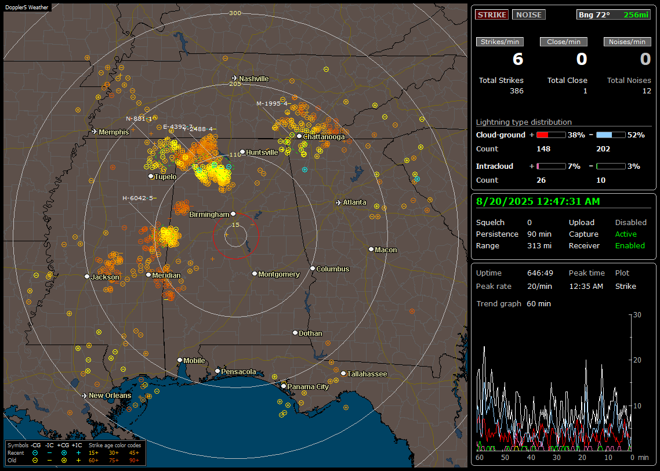The width and height of the screenshot is (660, 471).
Task: Select storm cell label N-881-1
Action: click(139, 119)
